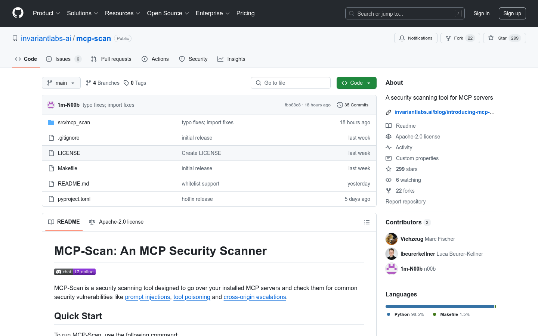Click the repository icon before invariantlabs-ai
The image size is (538, 336).
point(15,38)
